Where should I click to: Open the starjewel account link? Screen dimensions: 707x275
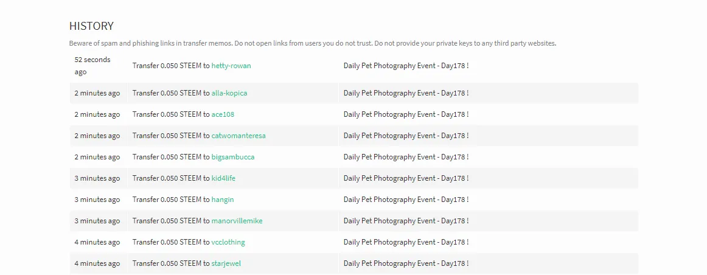[226, 263]
